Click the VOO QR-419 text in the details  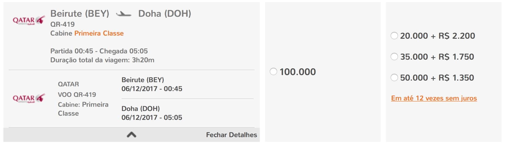pos(77,94)
